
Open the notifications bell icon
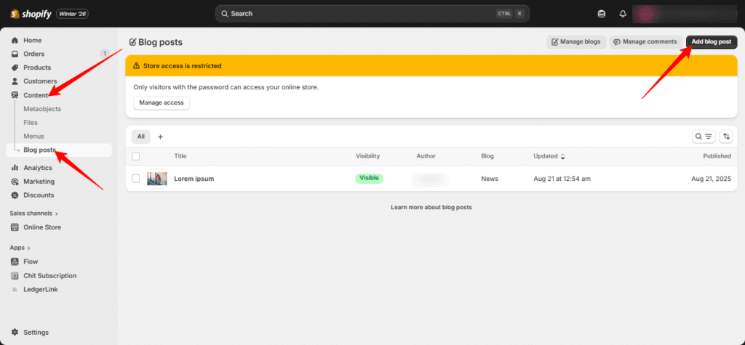[x=623, y=14]
